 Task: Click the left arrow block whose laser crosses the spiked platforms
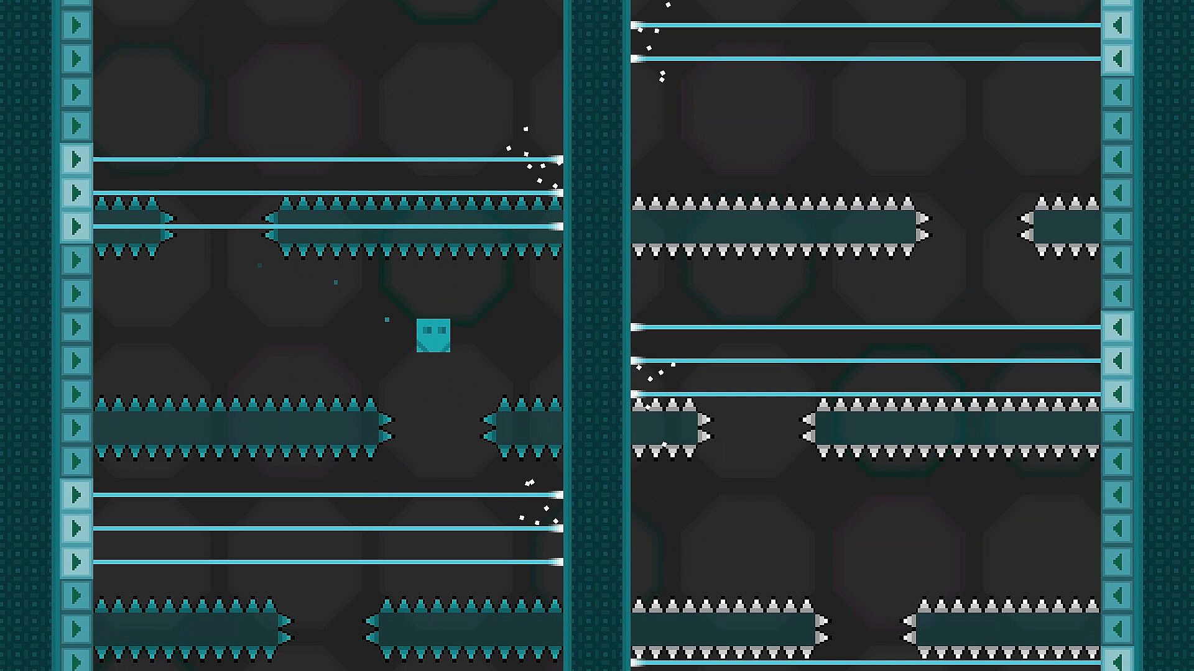(x=76, y=227)
